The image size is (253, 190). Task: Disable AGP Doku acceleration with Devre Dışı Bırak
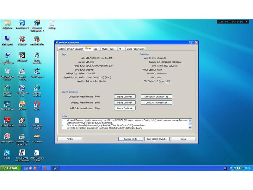(x=125, y=108)
